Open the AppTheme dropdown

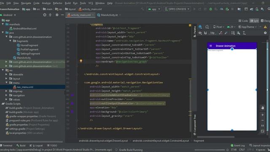(248, 27)
